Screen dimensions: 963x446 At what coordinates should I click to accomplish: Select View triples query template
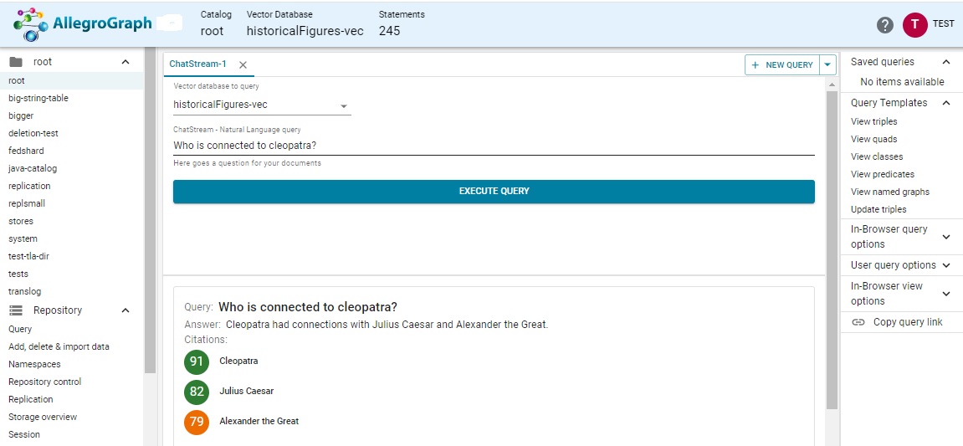[x=873, y=121]
